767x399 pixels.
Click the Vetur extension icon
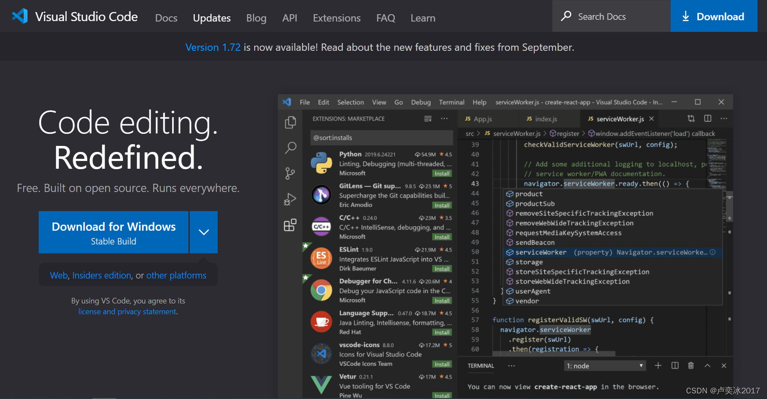point(321,385)
